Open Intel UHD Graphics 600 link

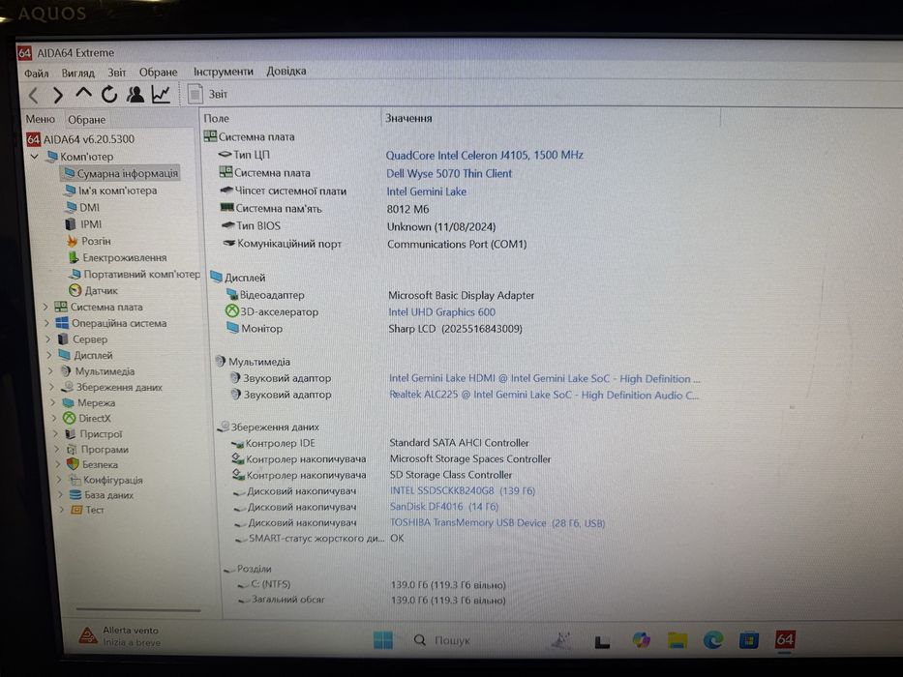pyautogui.click(x=441, y=312)
